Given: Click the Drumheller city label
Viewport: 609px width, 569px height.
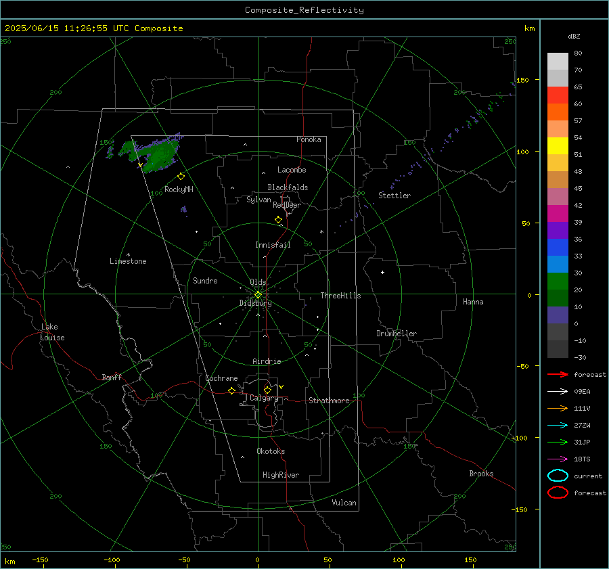Looking at the screenshot, I should (397, 334).
